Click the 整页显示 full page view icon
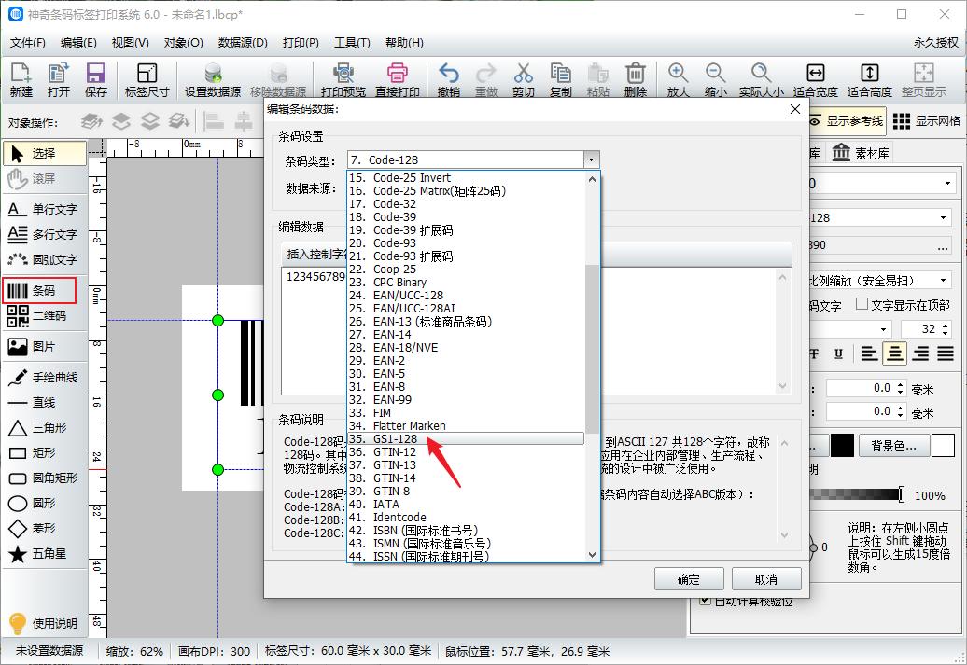 924,78
